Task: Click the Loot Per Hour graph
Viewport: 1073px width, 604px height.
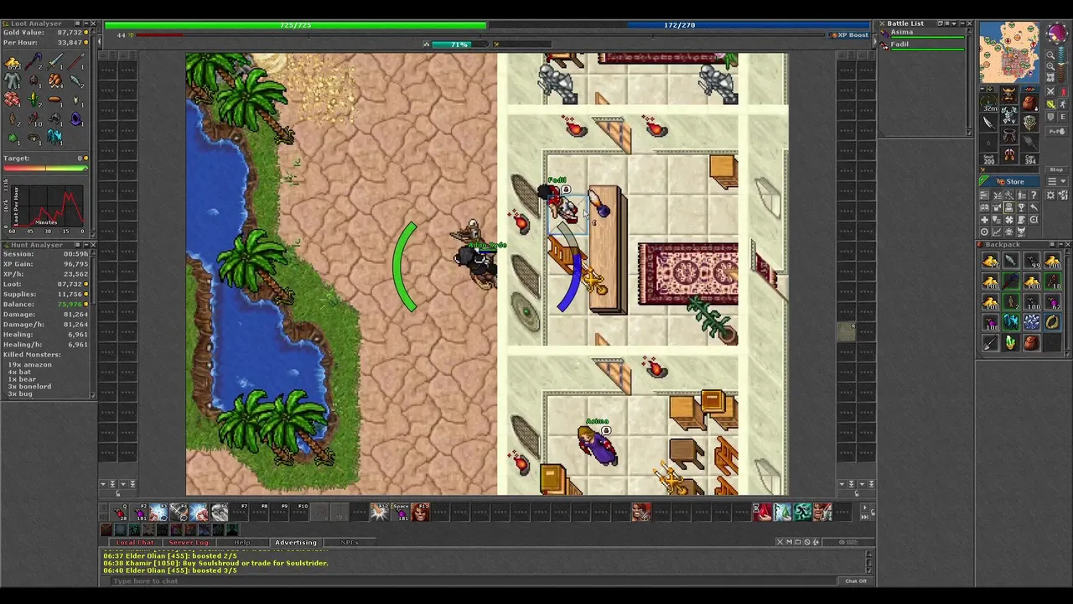Action: pyautogui.click(x=46, y=206)
